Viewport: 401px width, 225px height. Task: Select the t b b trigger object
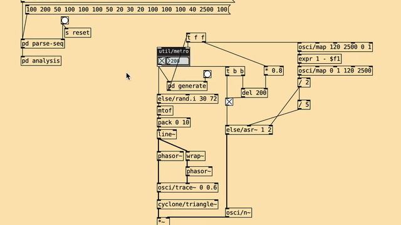coord(235,71)
